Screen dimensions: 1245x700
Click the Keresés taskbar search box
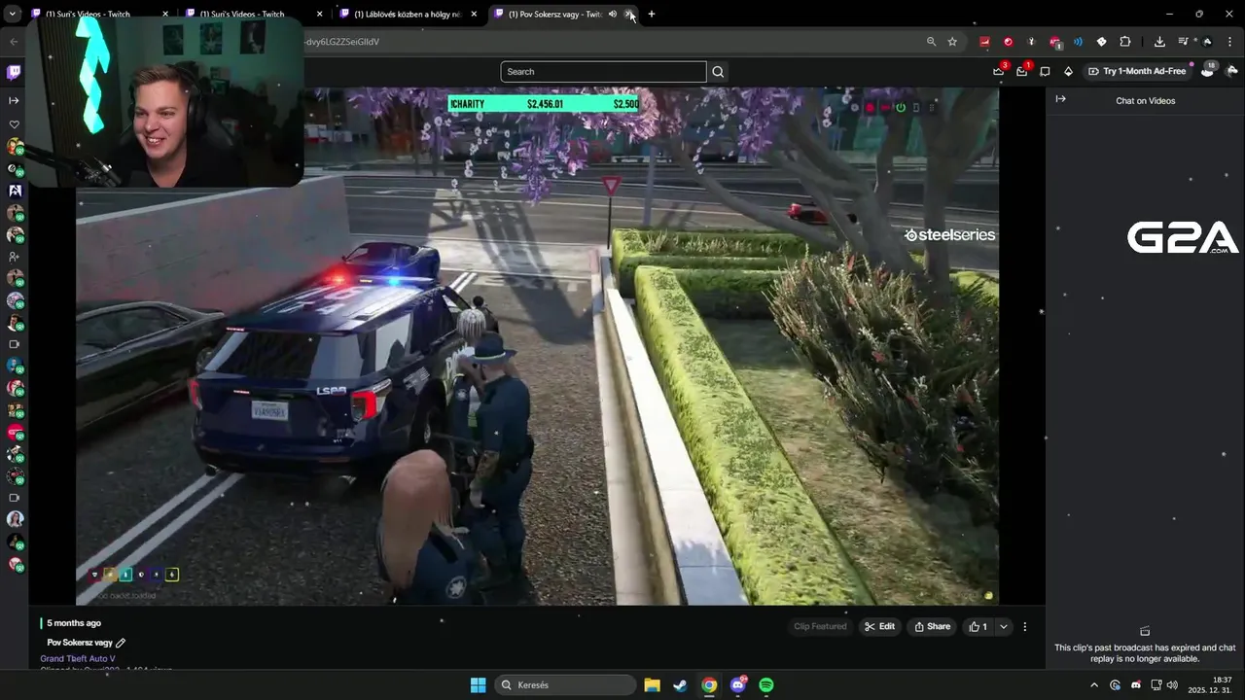point(565,685)
